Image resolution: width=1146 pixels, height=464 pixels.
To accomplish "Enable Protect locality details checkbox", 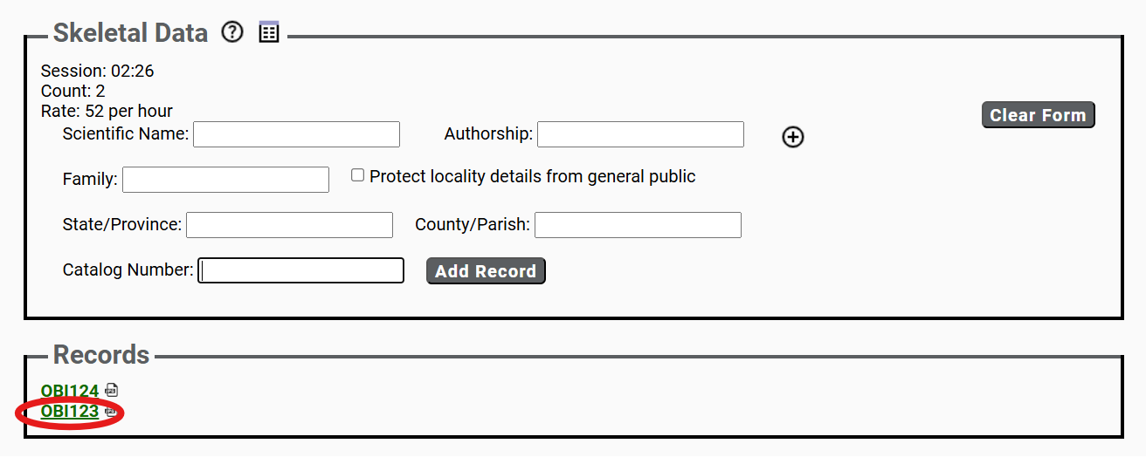I will 357,175.
